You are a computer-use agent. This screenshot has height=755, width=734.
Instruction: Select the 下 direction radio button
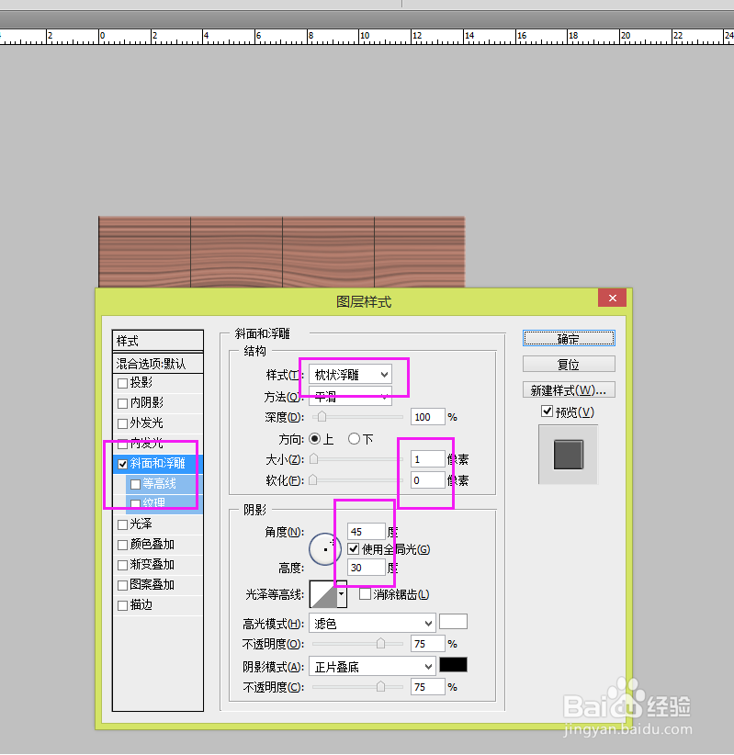click(354, 439)
